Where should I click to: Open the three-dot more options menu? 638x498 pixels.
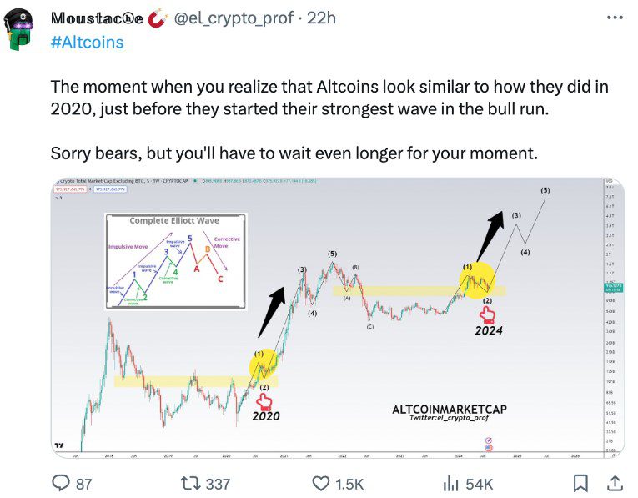click(614, 18)
